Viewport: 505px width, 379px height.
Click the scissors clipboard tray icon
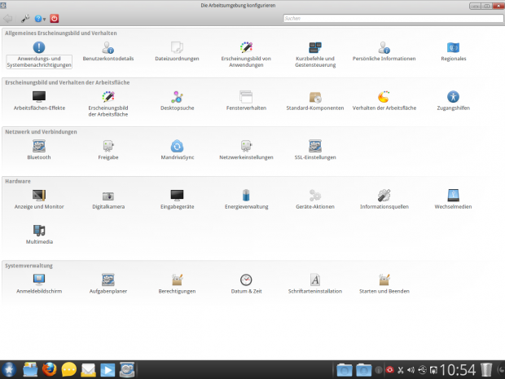coord(400,370)
